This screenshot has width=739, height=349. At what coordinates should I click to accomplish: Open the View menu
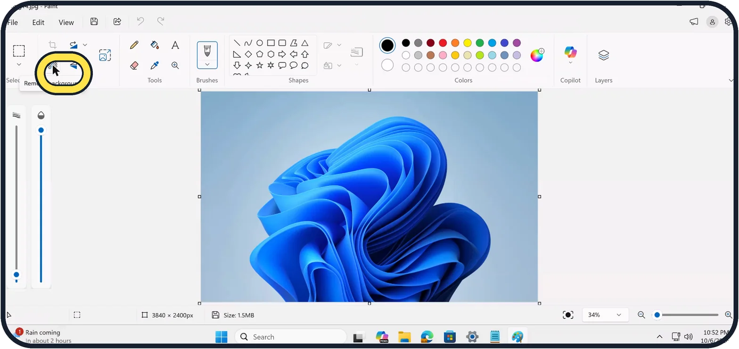click(x=66, y=22)
